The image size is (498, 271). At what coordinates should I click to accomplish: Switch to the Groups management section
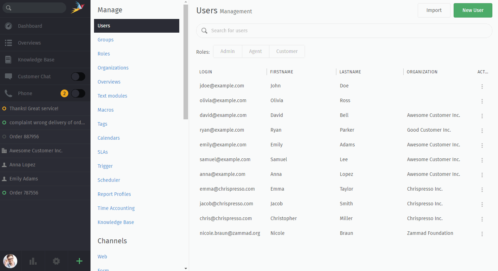(x=105, y=40)
